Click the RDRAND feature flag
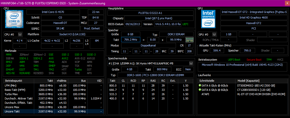290x118 pixels. [x=24, y=73]
